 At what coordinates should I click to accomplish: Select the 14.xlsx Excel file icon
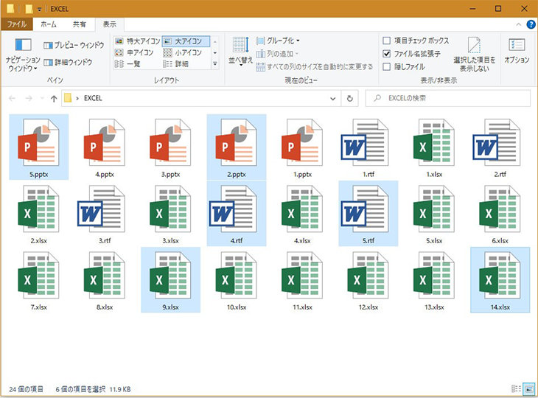(500, 276)
